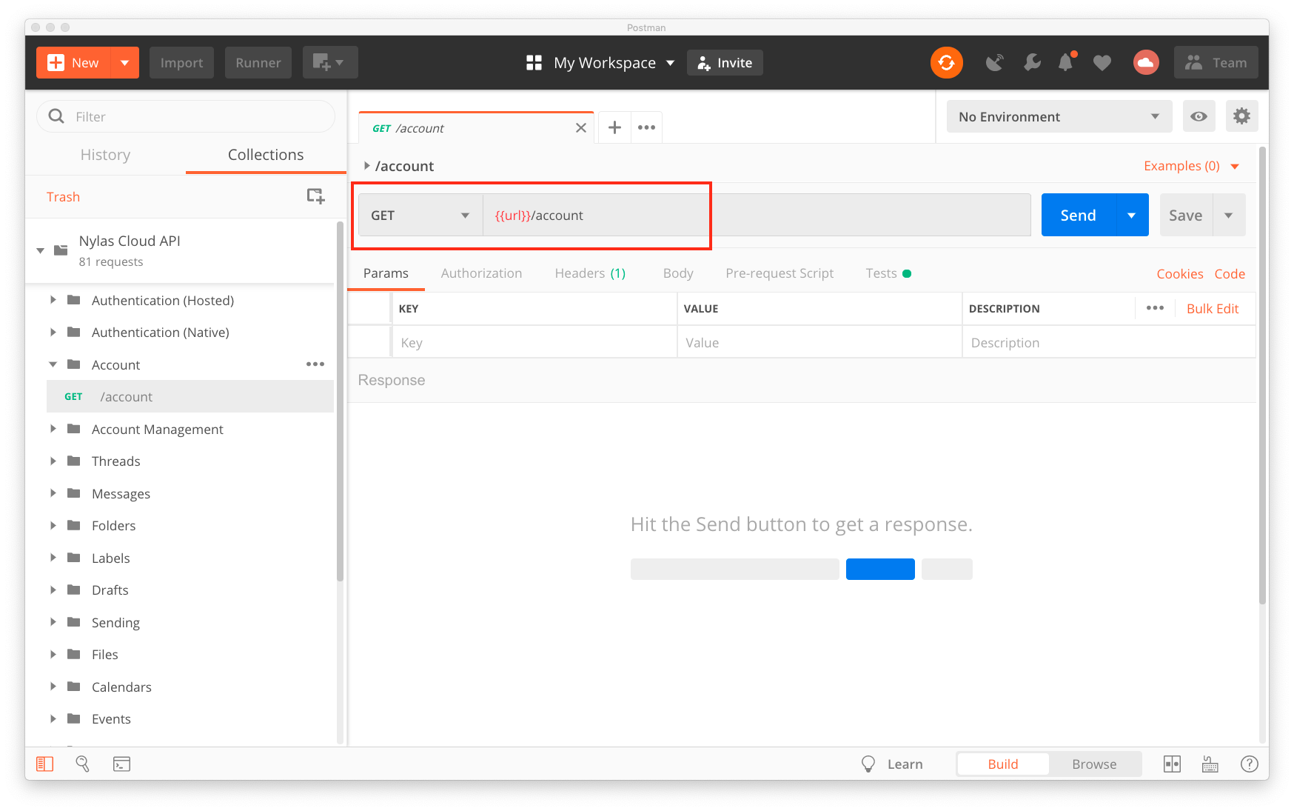
Task: Click the environment quick look eye
Action: [x=1199, y=116]
